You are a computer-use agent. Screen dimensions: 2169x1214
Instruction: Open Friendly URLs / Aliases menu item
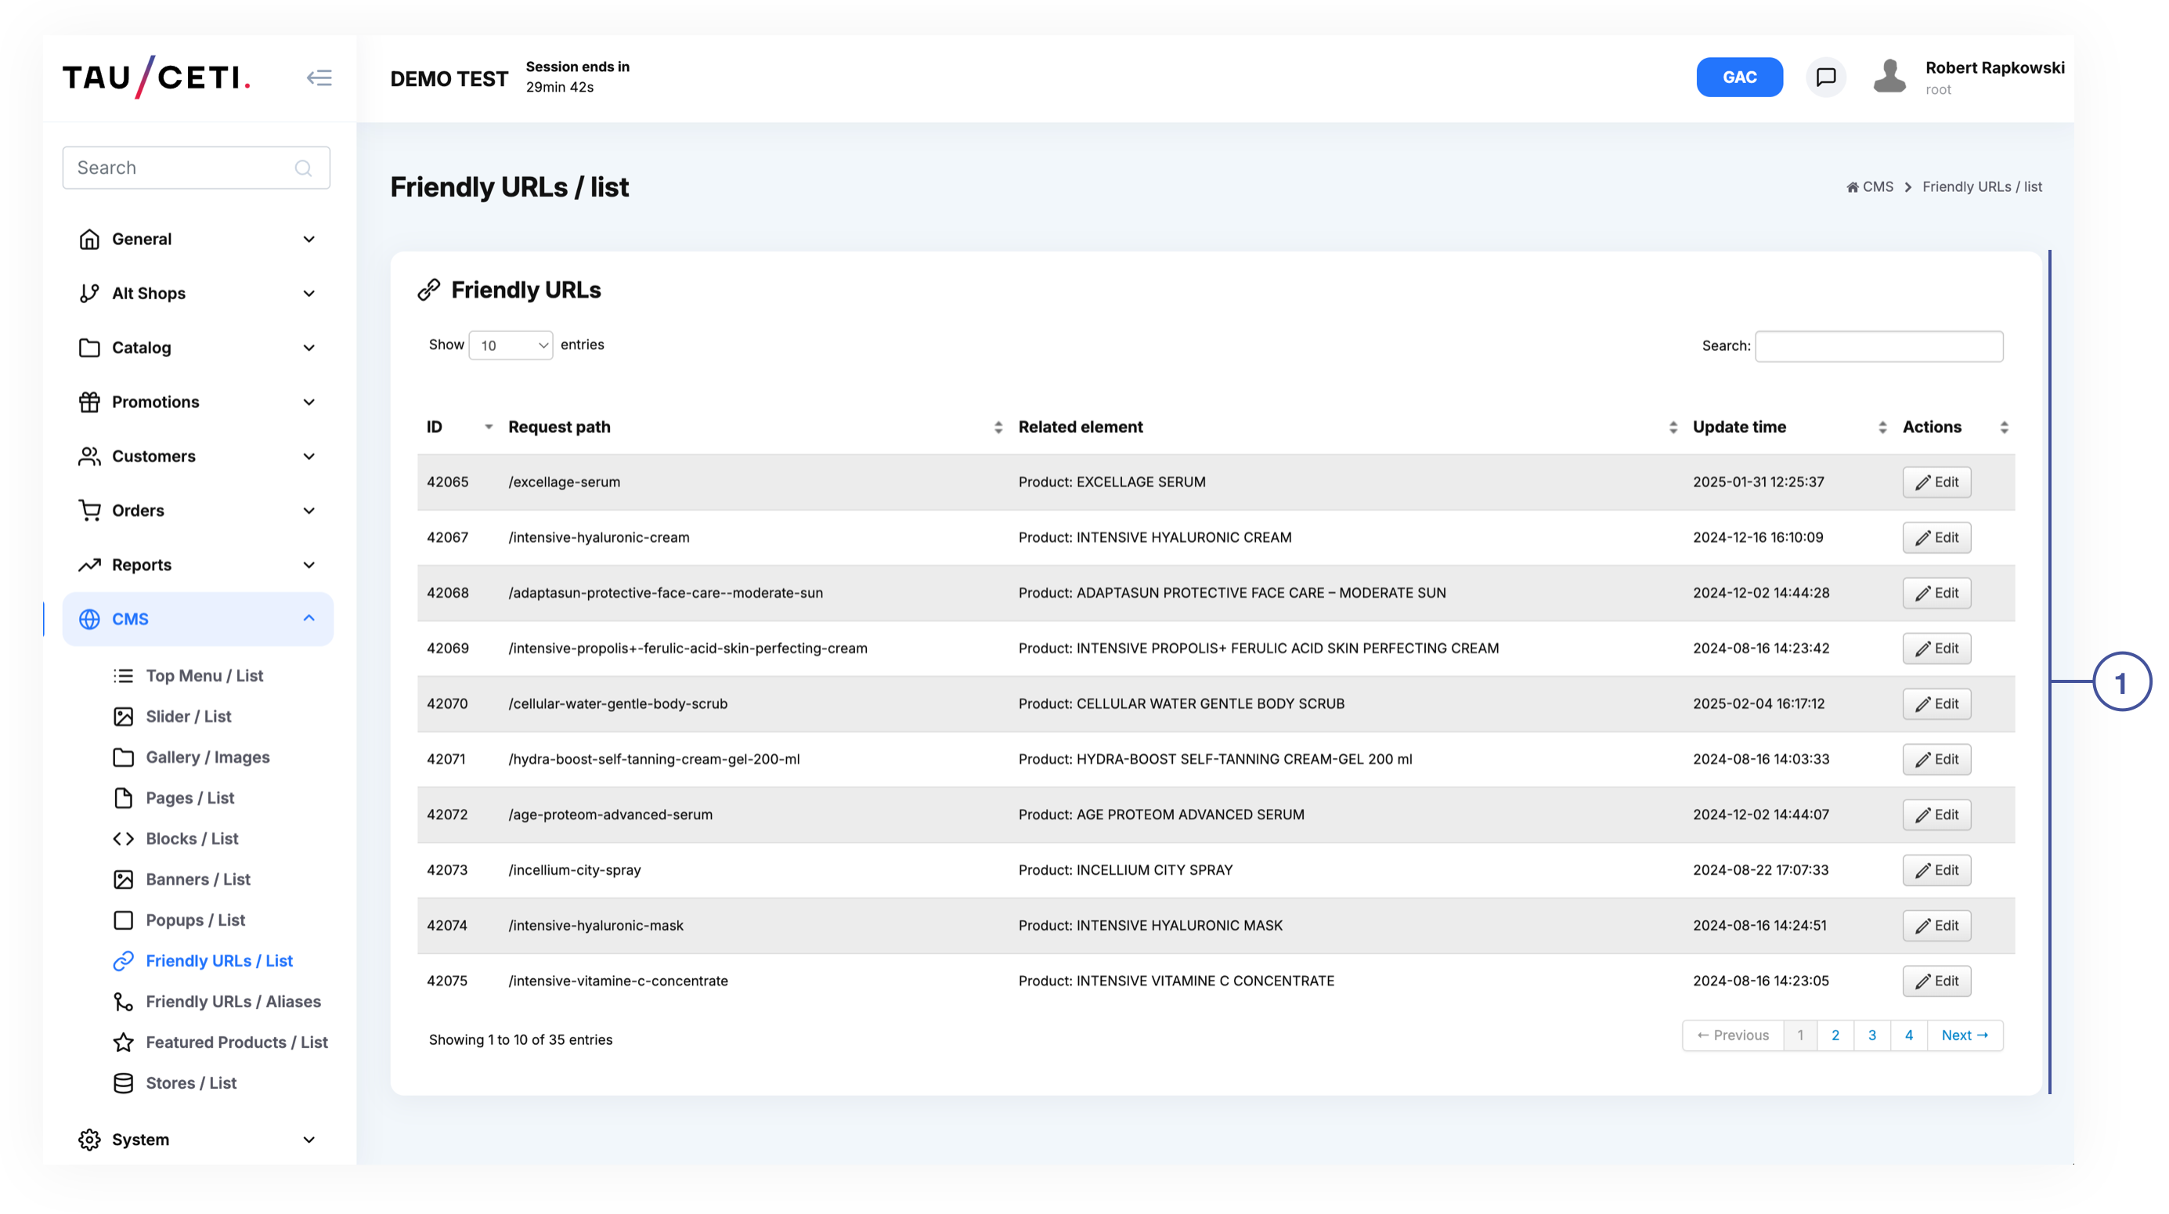(x=233, y=1001)
